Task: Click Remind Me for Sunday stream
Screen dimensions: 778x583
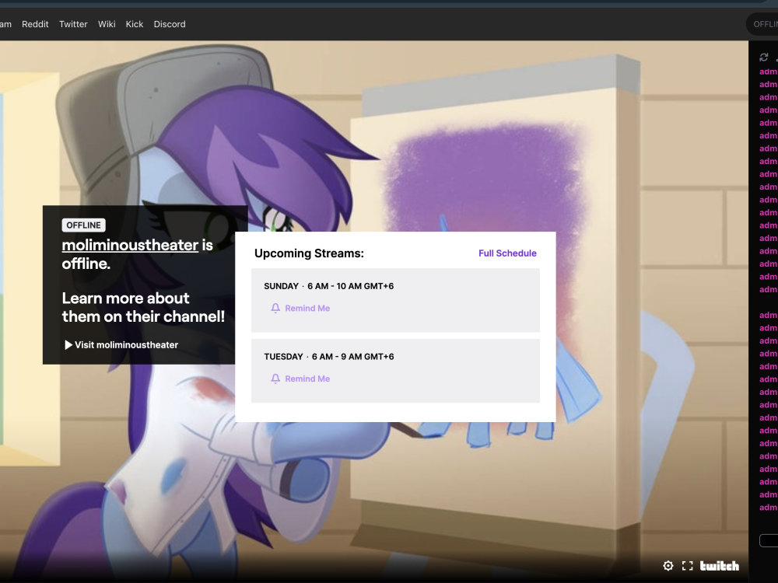Action: 300,308
